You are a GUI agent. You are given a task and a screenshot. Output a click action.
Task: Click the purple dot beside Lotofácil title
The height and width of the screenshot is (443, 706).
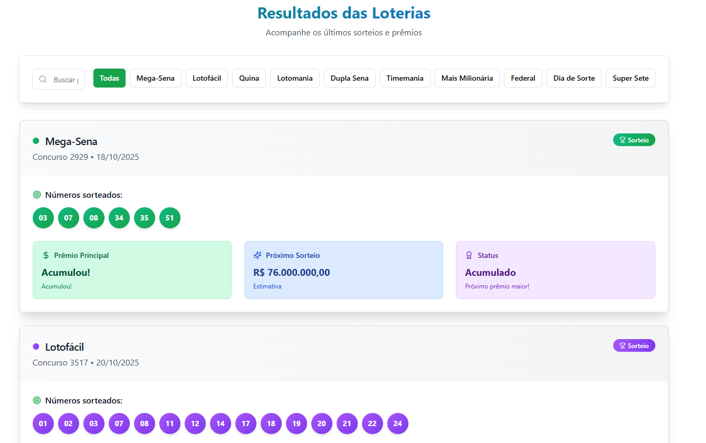coord(36,346)
